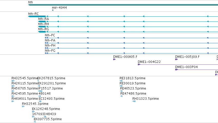The height and width of the screenshot is (123, 218).
Task: Click the hth-RH transcript label
Action: 44,24
